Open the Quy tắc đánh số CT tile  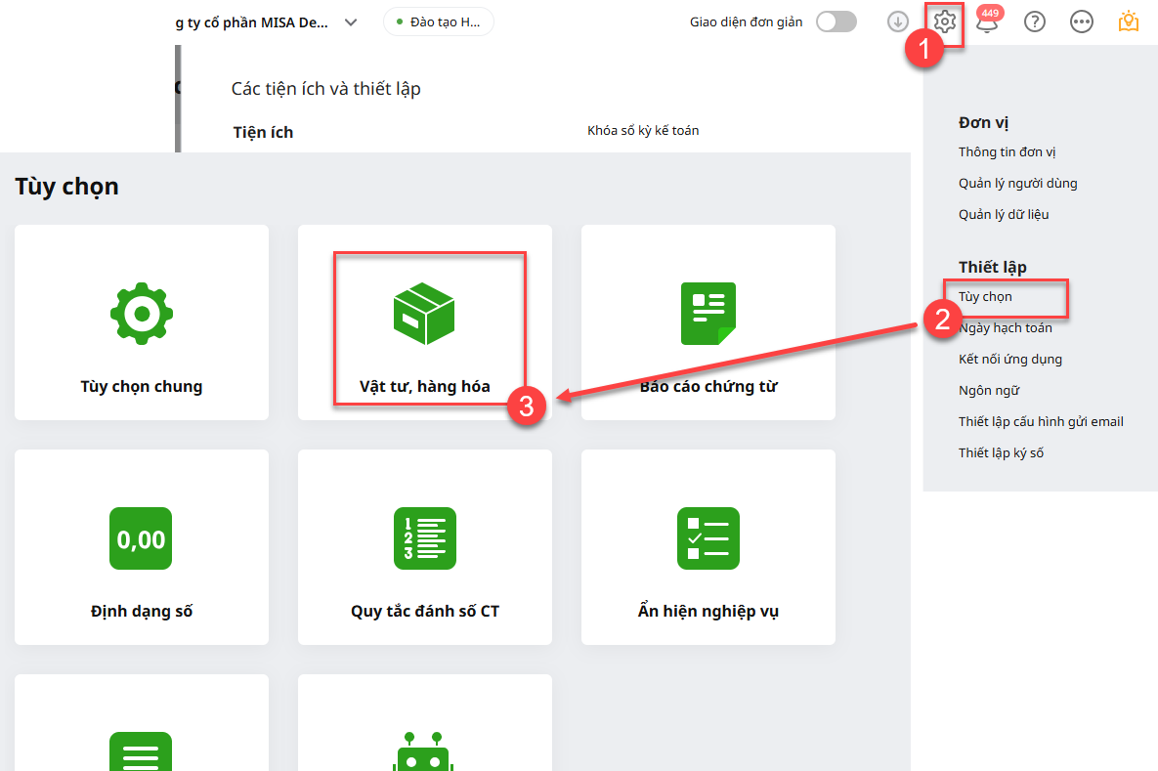pyautogui.click(x=424, y=547)
